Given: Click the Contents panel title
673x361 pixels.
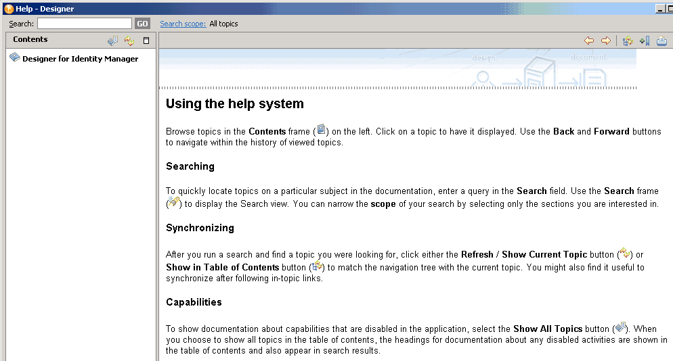Looking at the screenshot, I should click(30, 39).
